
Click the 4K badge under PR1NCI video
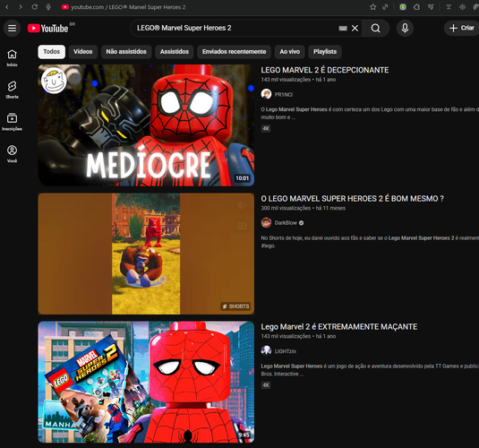point(266,128)
